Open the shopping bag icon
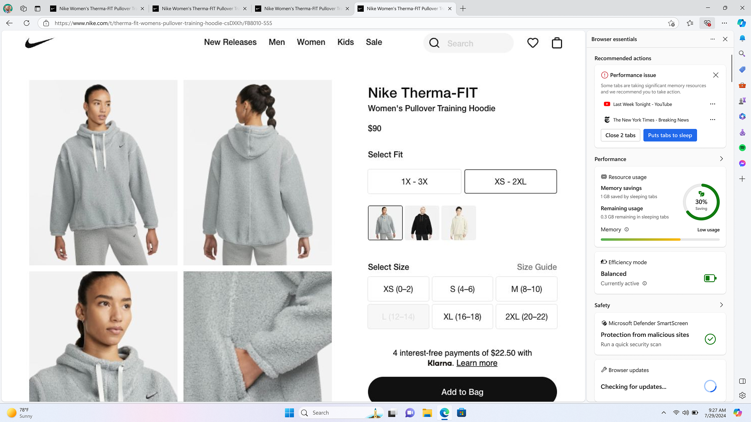The height and width of the screenshot is (422, 751). (x=557, y=43)
